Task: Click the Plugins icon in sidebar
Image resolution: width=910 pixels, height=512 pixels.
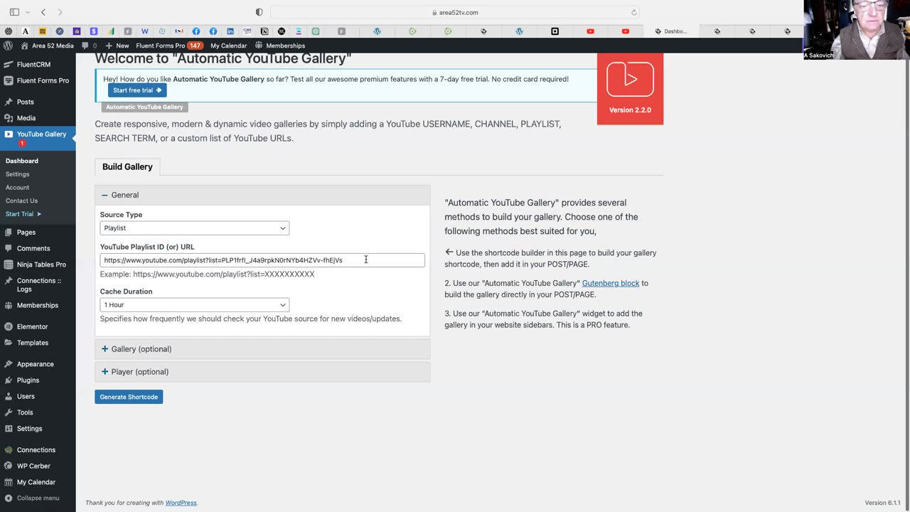Action: (x=9, y=380)
